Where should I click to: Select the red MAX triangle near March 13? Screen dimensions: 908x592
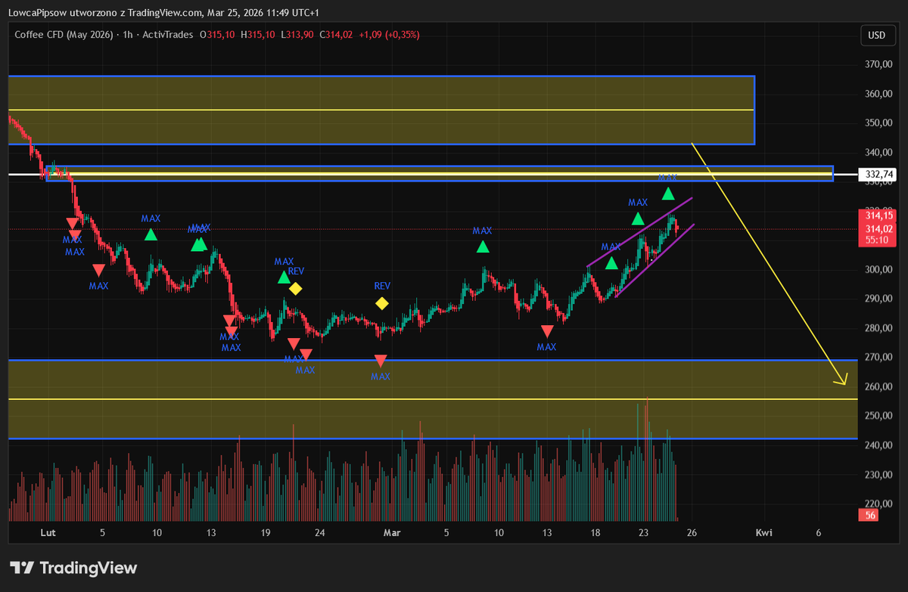(547, 331)
